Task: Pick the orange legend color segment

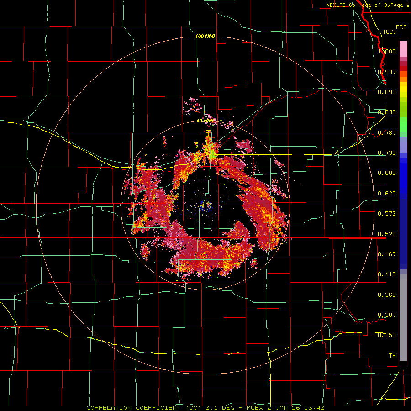Action: coord(403,79)
